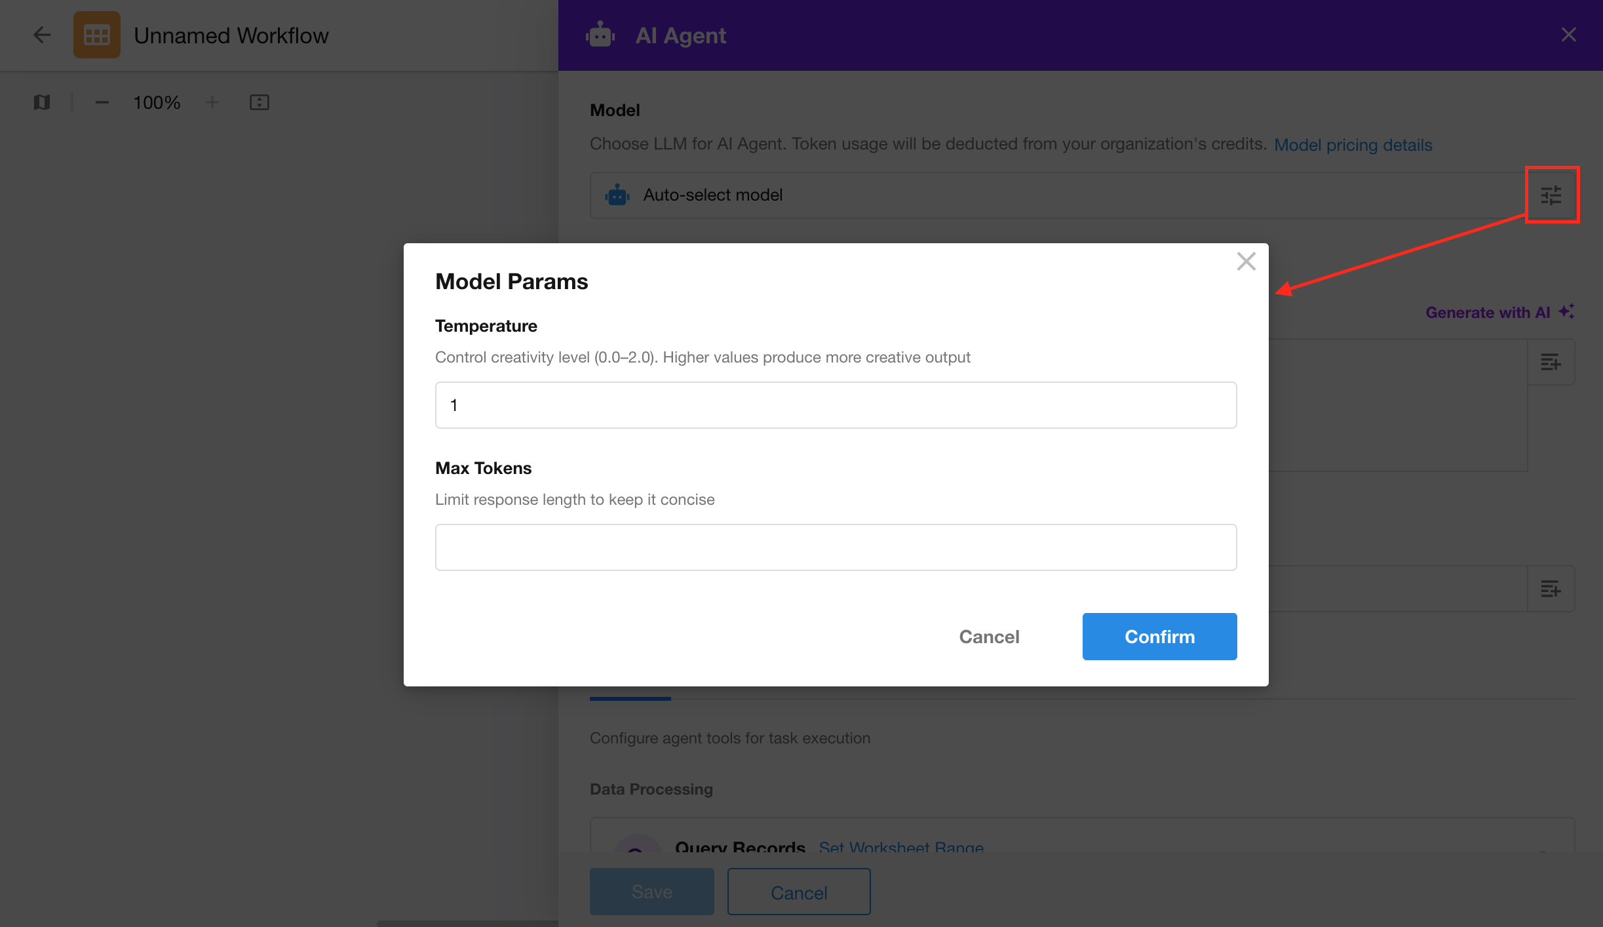The image size is (1603, 927).
Task: Click Set Worksheet Range link
Action: (x=901, y=847)
